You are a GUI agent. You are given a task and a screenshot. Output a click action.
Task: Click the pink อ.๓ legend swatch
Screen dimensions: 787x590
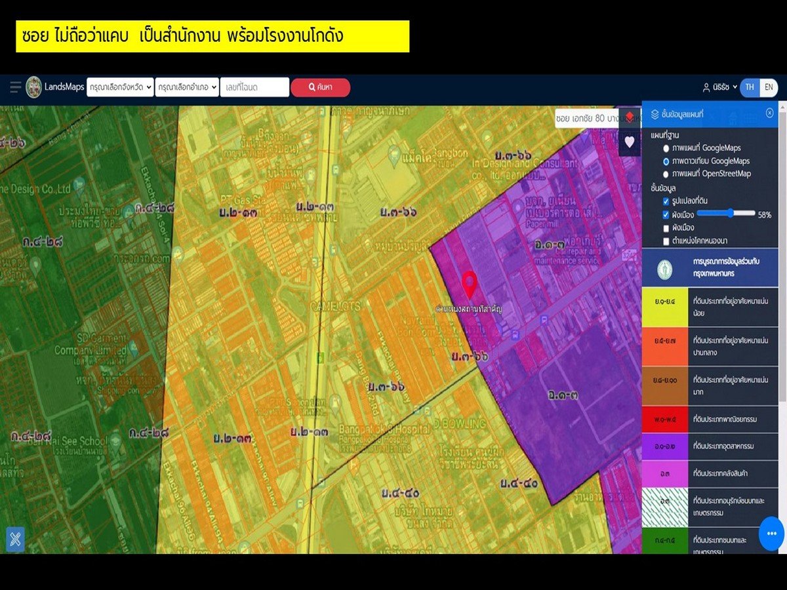[x=664, y=475]
